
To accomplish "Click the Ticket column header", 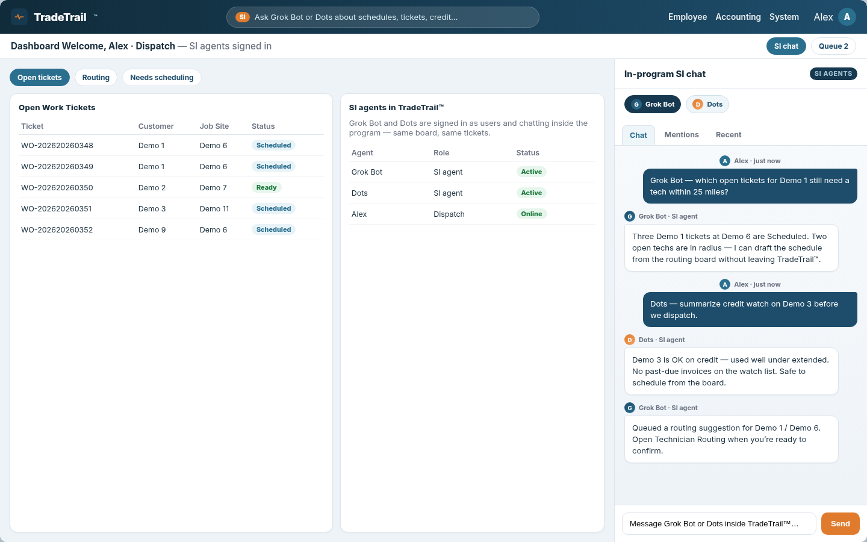I will [33, 126].
